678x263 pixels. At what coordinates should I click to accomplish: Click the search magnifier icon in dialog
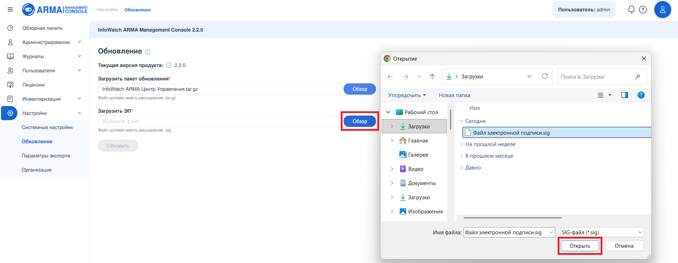click(638, 77)
